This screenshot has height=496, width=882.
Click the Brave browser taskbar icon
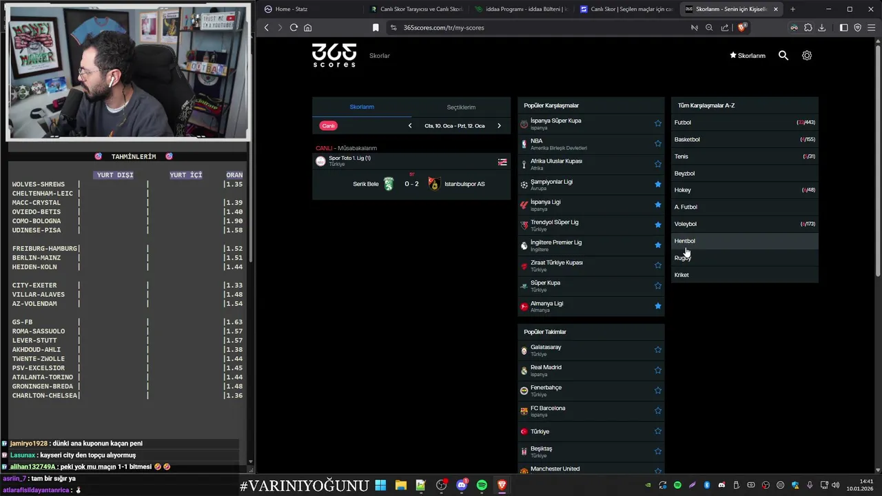(502, 486)
